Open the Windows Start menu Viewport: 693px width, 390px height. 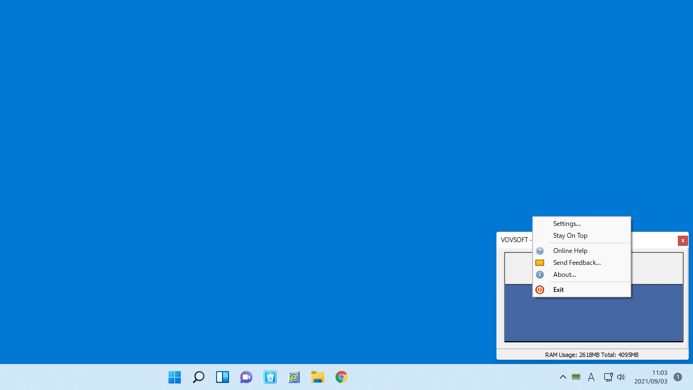[174, 377]
